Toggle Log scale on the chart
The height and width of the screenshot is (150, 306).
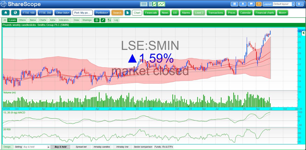click(x=116, y=20)
